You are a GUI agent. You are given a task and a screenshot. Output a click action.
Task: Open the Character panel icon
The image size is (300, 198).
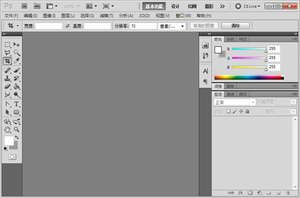click(205, 71)
